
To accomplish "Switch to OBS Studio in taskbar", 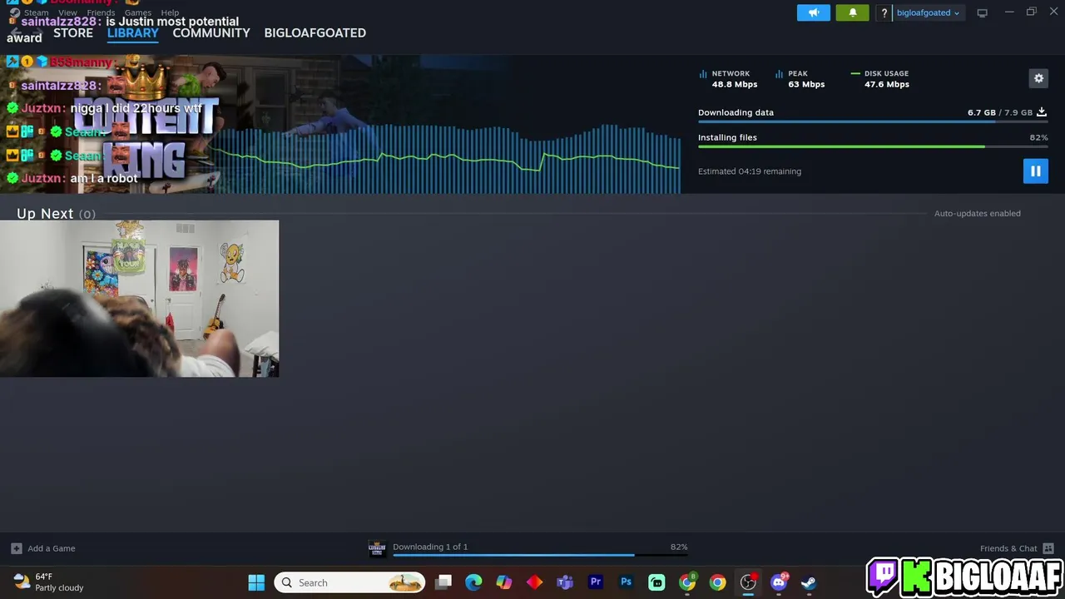I will (x=748, y=582).
